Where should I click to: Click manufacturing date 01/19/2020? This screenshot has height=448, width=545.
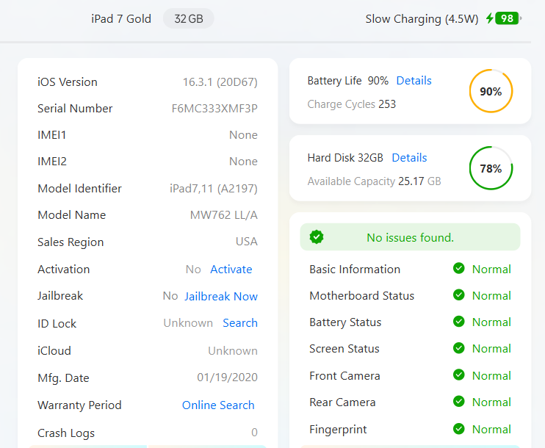coord(227,377)
